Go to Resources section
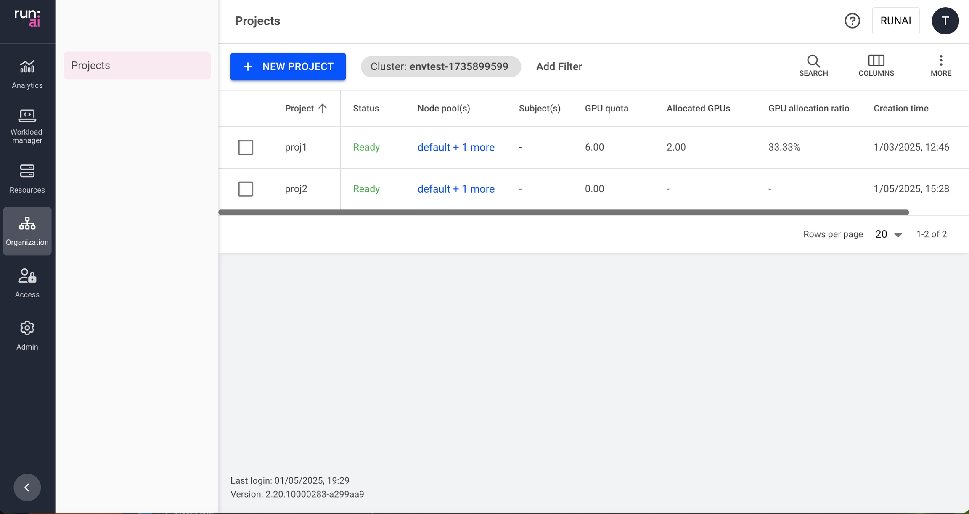The image size is (969, 514). point(27,178)
